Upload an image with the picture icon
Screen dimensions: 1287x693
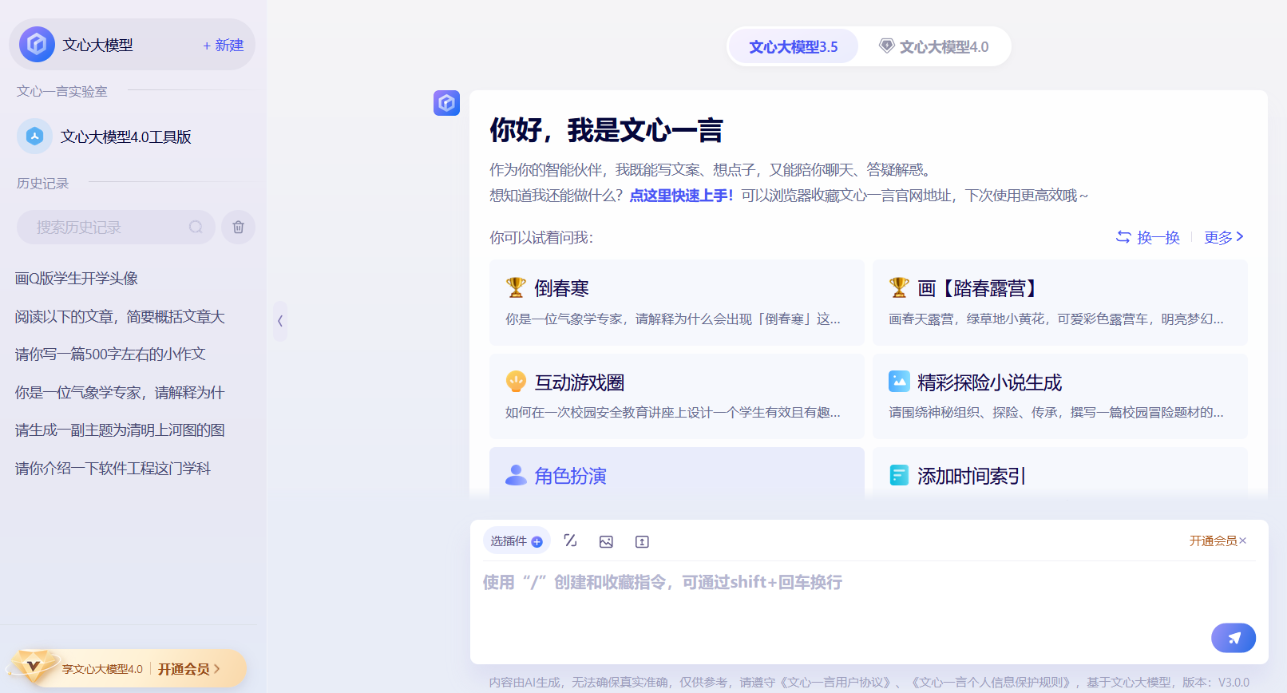(606, 541)
